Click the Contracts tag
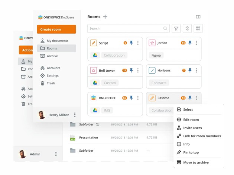 pos(159,83)
